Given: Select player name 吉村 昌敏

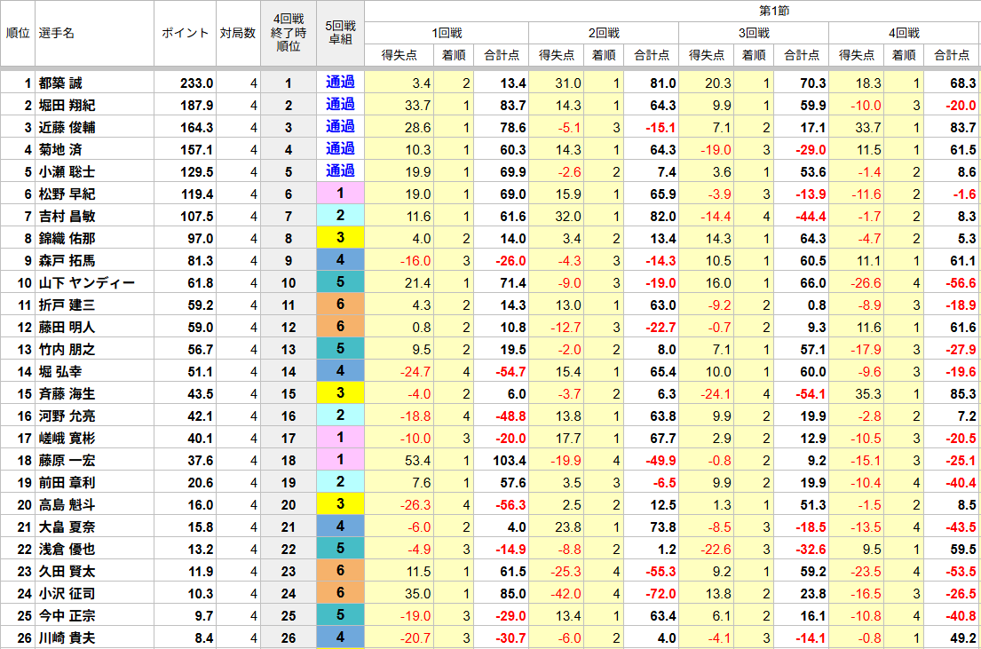Looking at the screenshot, I should click(67, 217).
